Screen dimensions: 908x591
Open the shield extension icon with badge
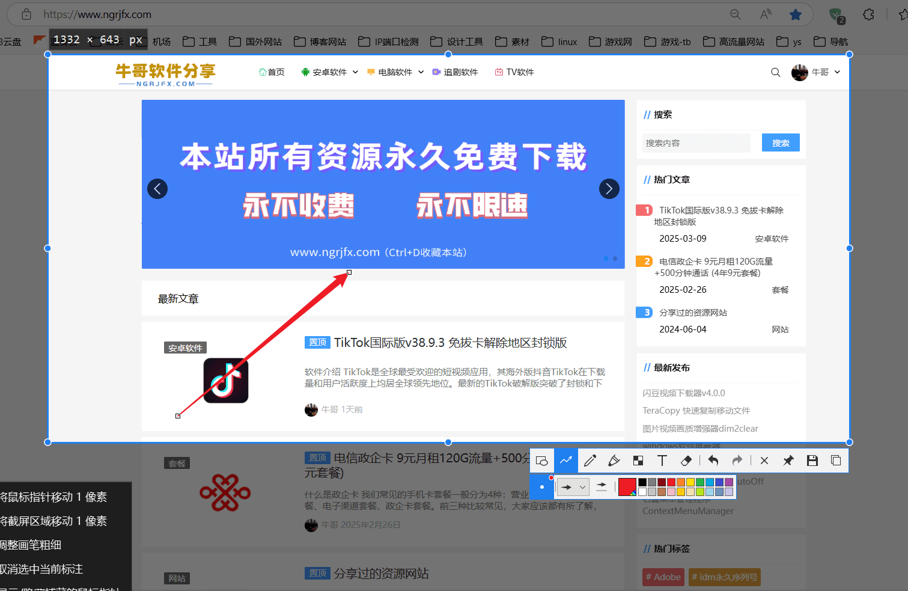coord(836,15)
